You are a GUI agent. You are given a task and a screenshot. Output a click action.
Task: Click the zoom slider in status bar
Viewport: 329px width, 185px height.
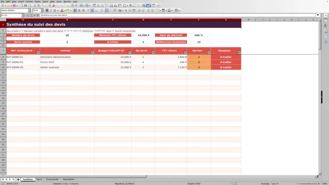(x=308, y=184)
